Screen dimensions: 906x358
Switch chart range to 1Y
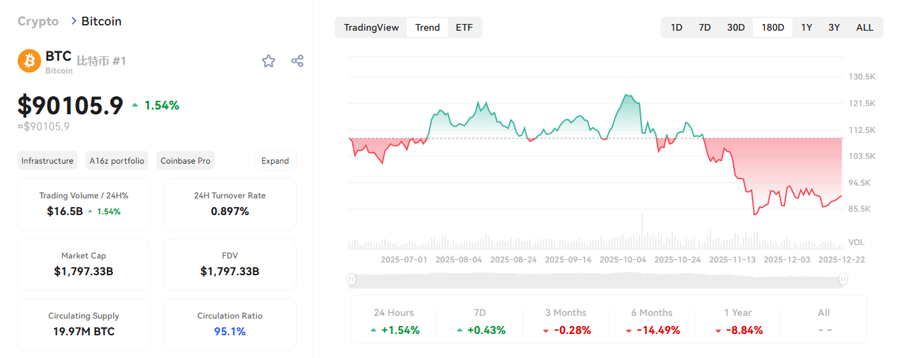[806, 27]
